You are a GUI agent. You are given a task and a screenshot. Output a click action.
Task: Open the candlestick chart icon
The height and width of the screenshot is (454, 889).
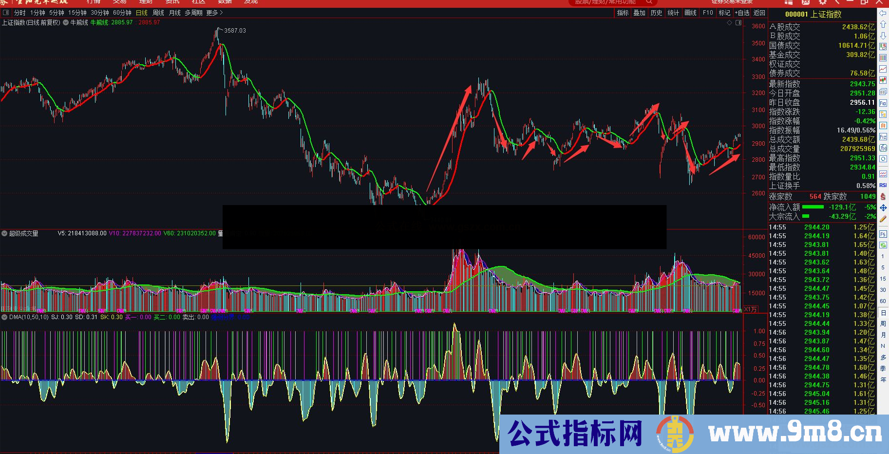[x=883, y=80]
